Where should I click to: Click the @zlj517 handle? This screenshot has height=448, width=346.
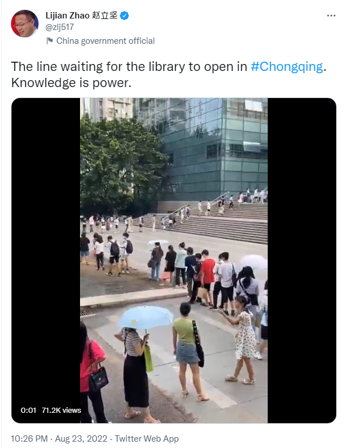(x=60, y=27)
